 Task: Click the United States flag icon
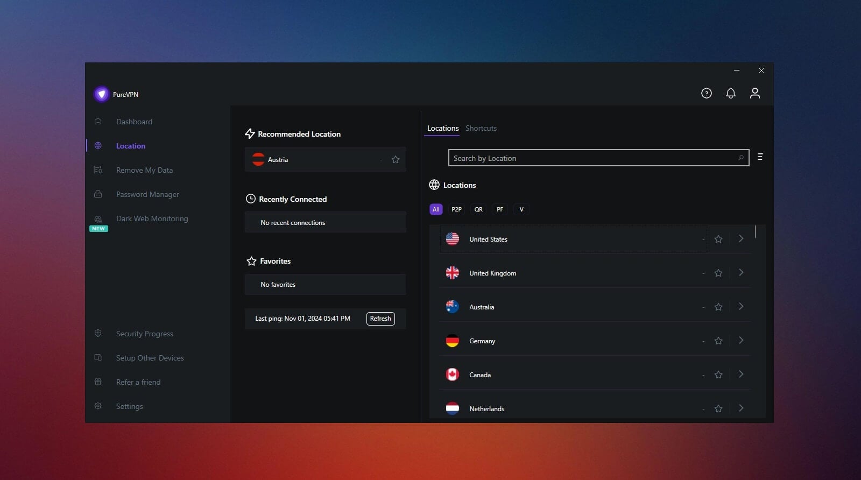pos(453,239)
